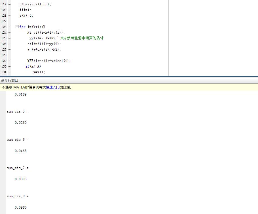Click the value 0.0468

coord(21,151)
